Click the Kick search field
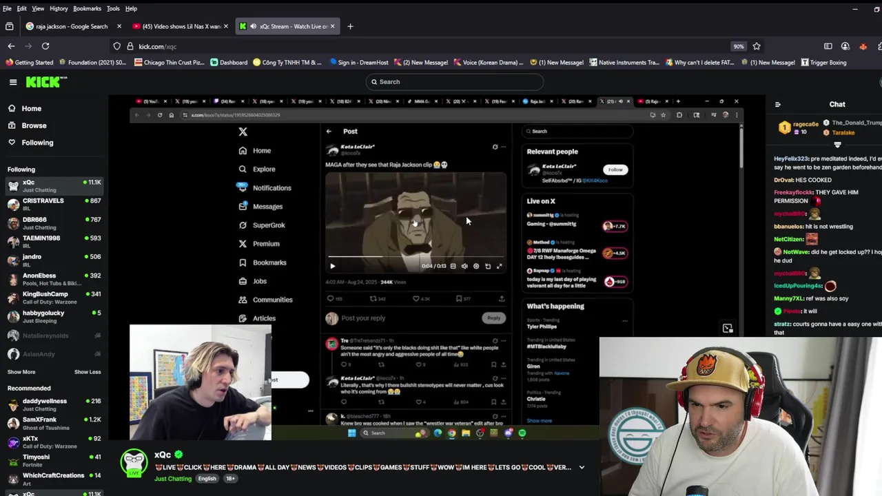 (x=454, y=82)
